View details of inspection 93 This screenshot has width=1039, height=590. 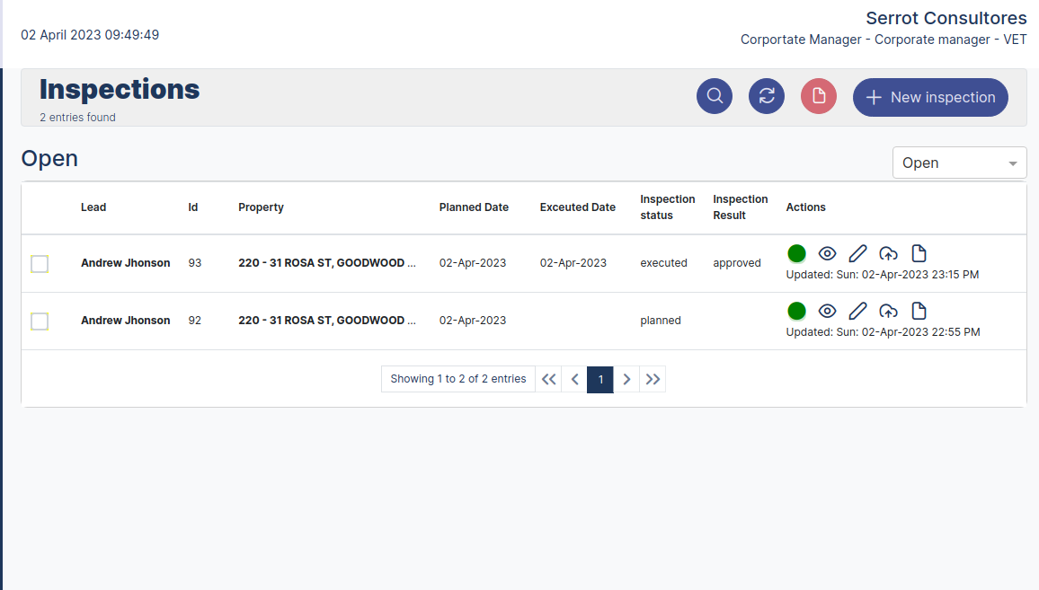coord(827,253)
